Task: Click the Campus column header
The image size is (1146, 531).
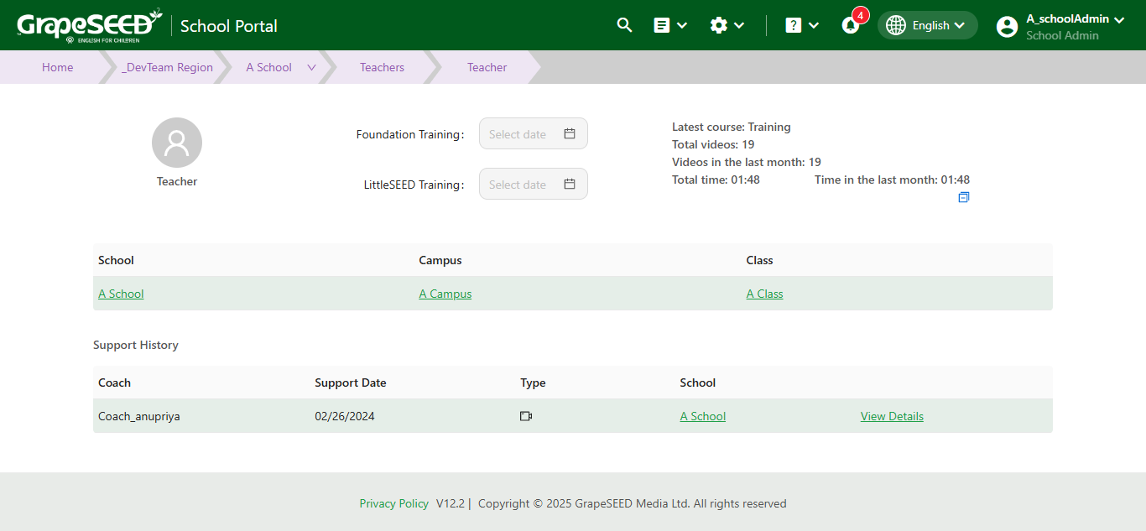Action: (440, 260)
